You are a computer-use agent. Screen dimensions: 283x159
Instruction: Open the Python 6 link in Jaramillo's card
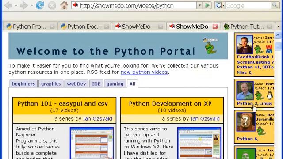[x=248, y=139]
